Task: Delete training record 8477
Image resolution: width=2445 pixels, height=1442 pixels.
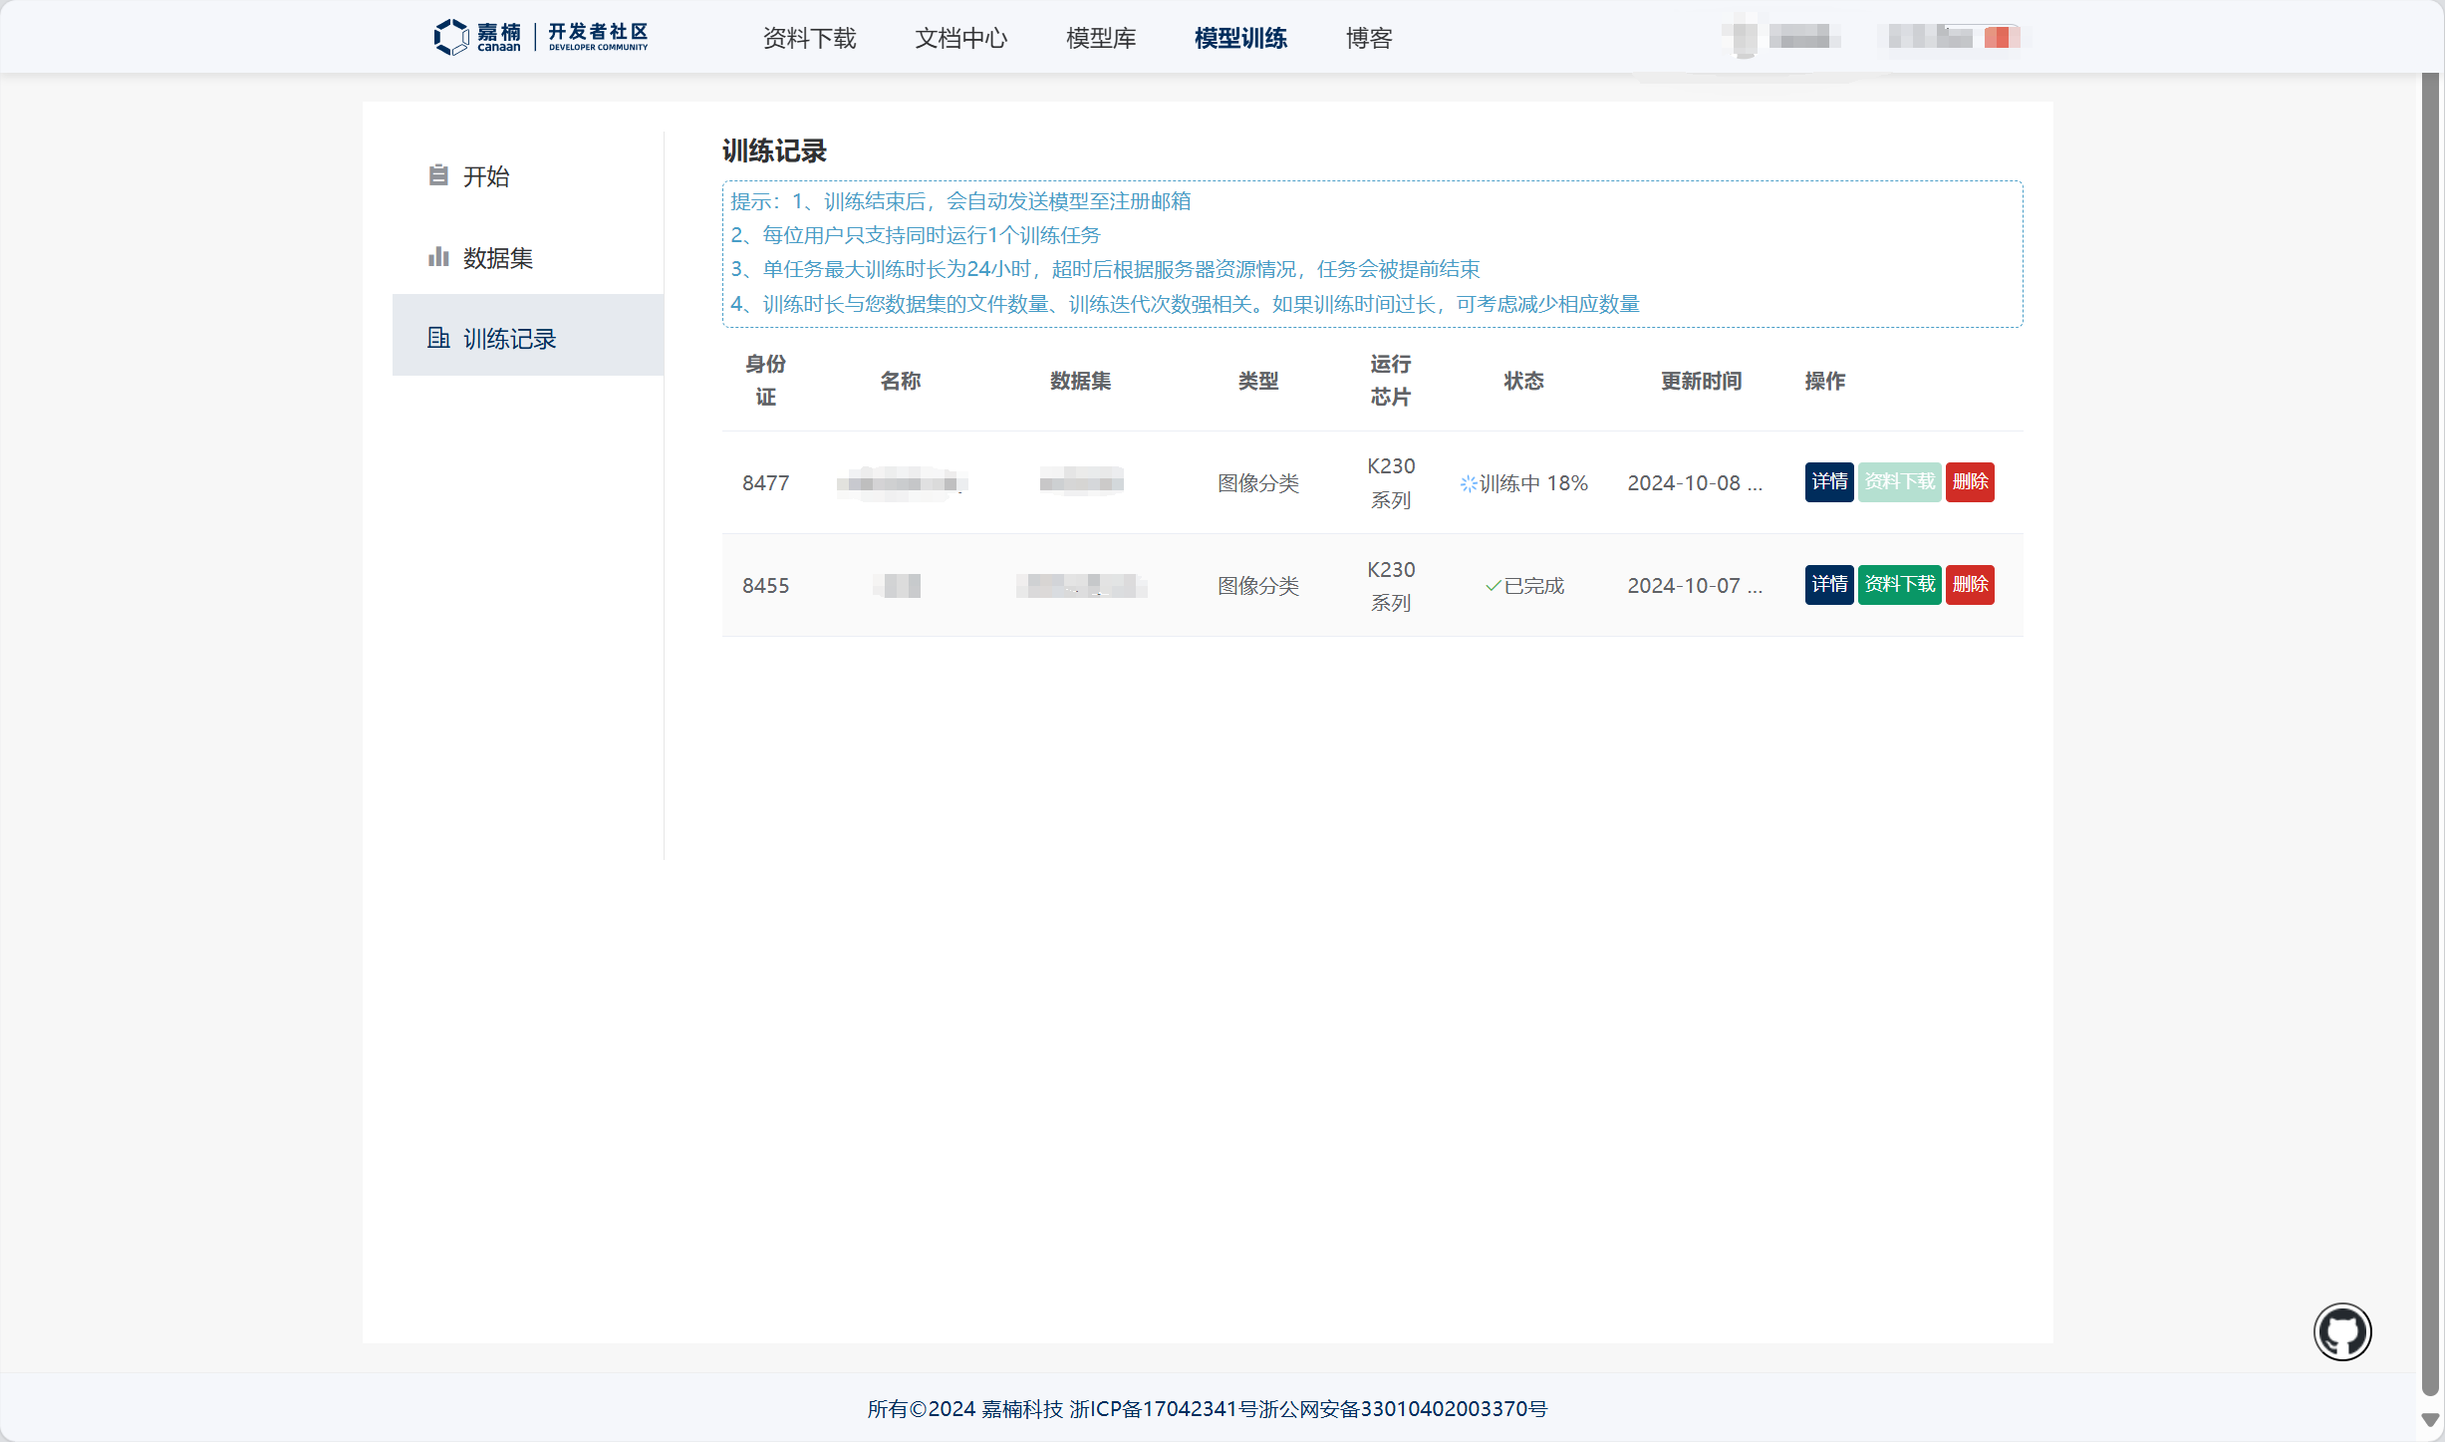Action: pos(1969,482)
